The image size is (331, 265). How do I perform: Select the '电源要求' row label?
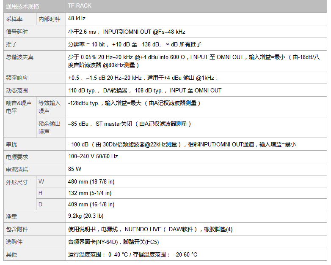pos(17,157)
